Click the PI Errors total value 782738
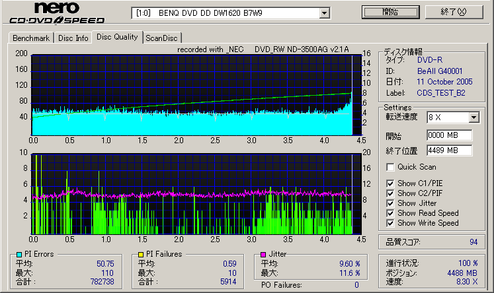This screenshot has height=293, width=494. [x=102, y=281]
